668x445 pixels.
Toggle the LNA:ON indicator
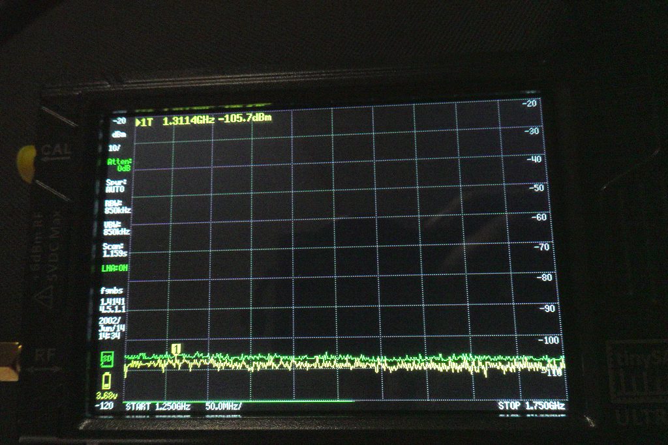pos(115,268)
